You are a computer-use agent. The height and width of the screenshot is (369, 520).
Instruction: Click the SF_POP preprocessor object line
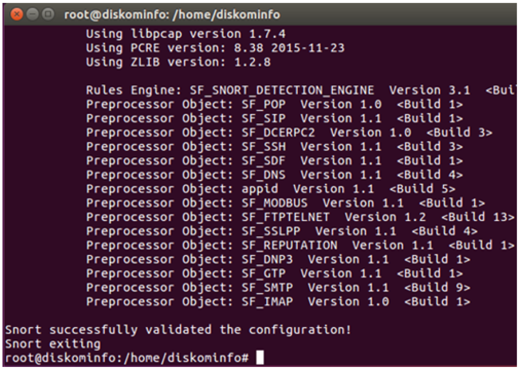tap(274, 105)
